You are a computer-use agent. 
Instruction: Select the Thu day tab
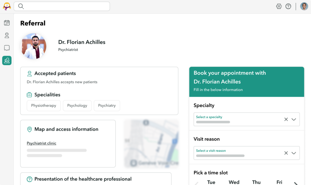256,182
